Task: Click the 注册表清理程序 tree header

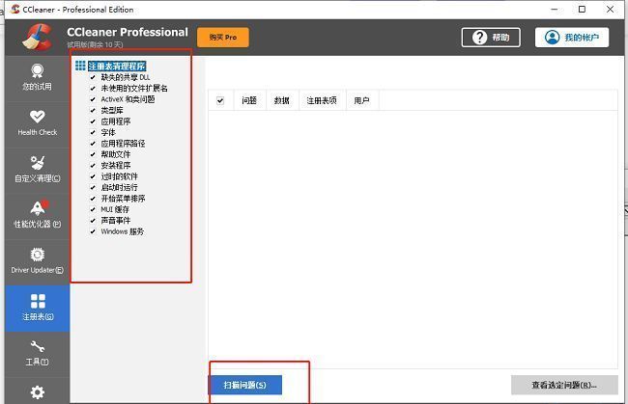Action: pos(116,66)
